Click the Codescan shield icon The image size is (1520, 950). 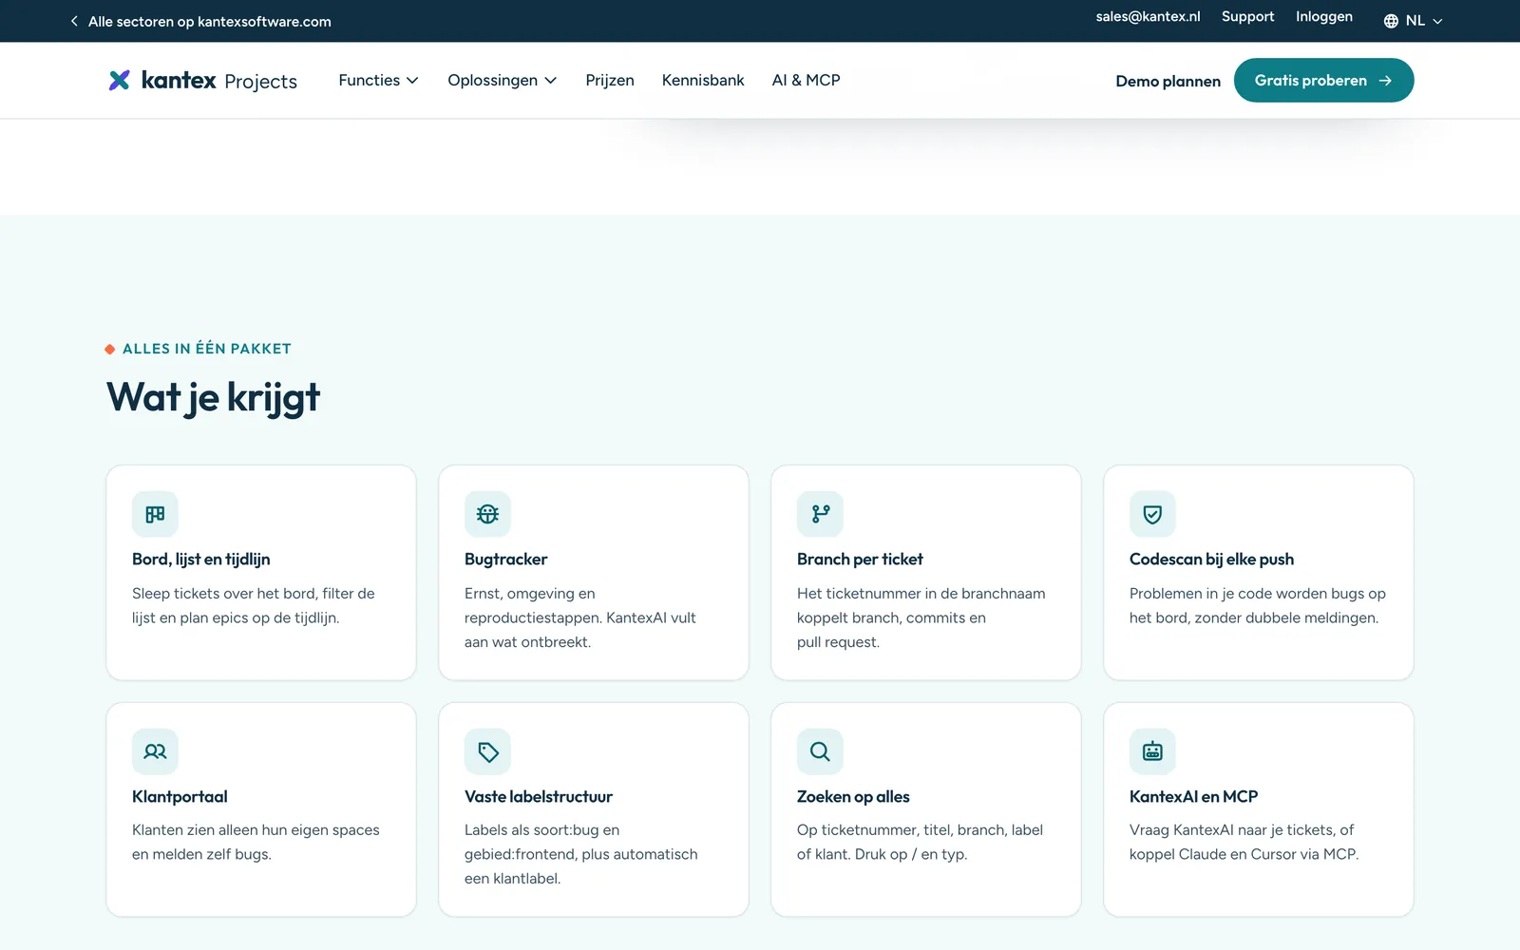click(1152, 514)
